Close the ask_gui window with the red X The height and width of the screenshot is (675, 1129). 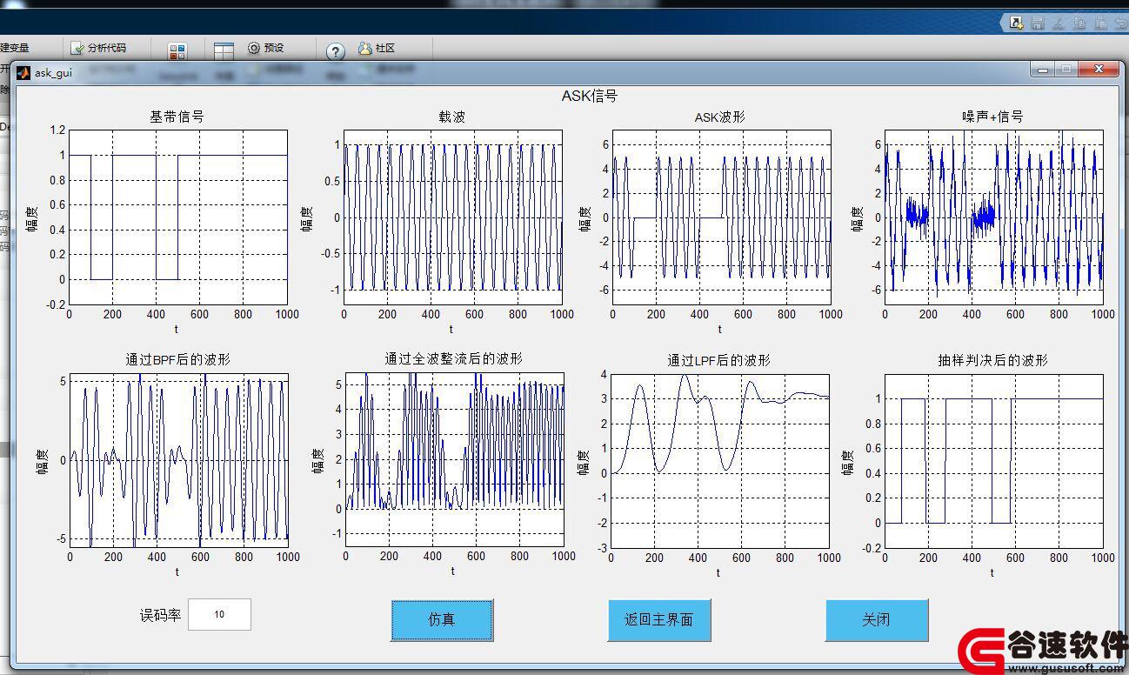[1098, 70]
